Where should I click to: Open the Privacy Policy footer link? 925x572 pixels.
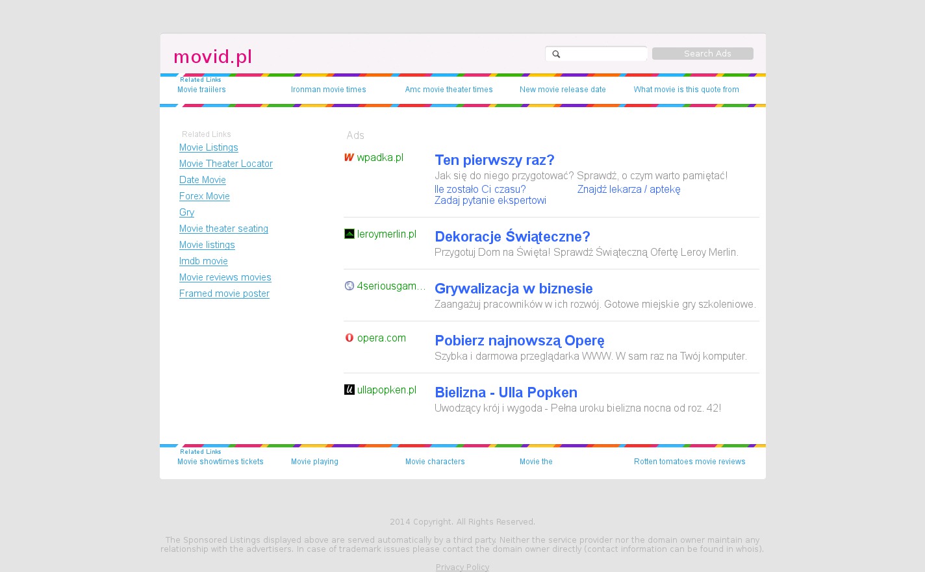pos(462,567)
